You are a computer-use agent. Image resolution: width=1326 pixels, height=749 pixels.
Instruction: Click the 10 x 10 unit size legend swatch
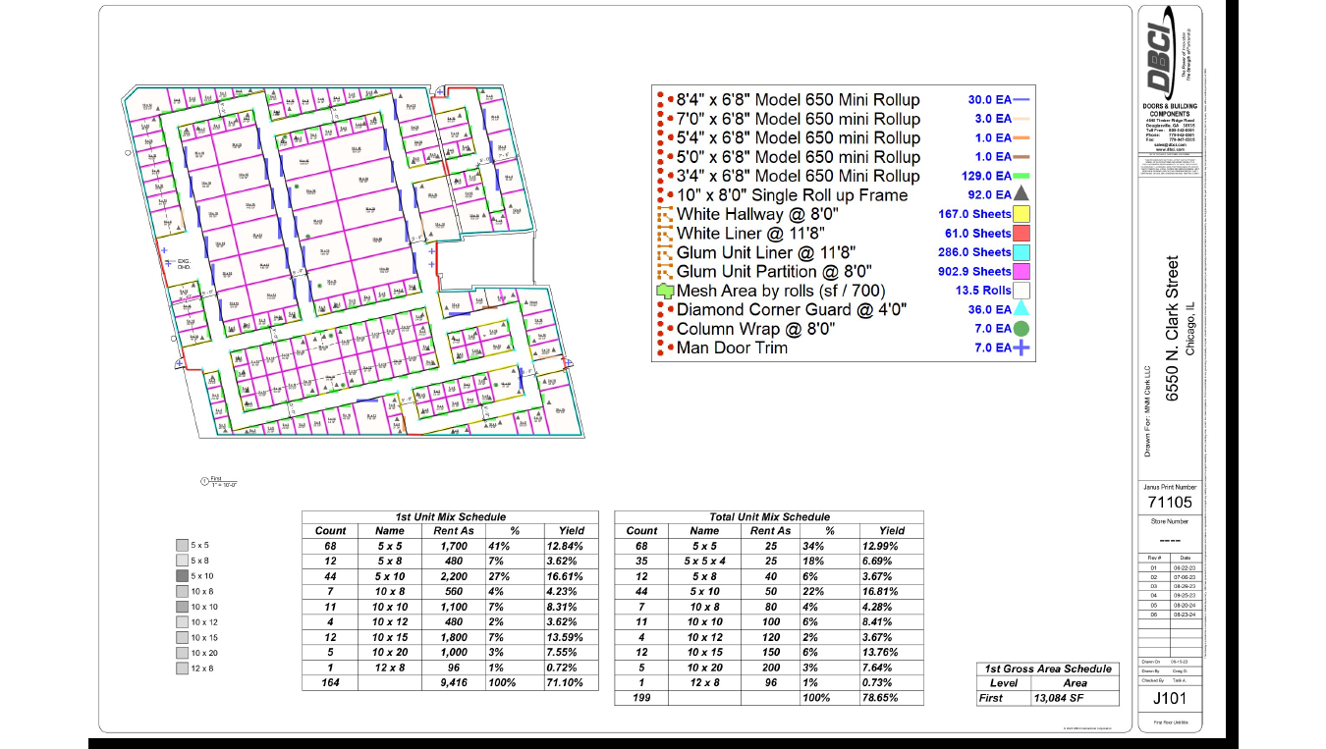[182, 607]
